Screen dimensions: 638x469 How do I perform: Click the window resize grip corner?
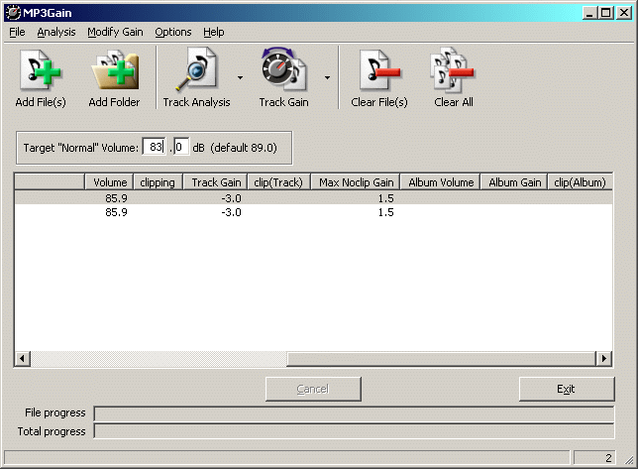(629, 460)
